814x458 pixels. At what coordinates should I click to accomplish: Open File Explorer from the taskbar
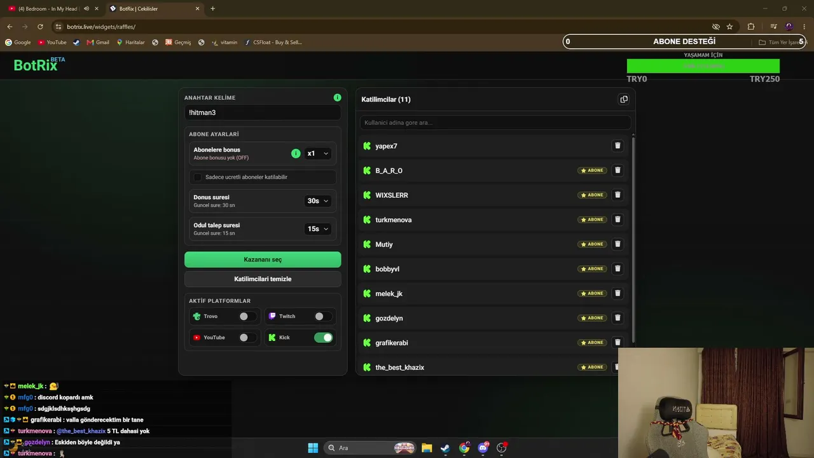click(x=427, y=448)
